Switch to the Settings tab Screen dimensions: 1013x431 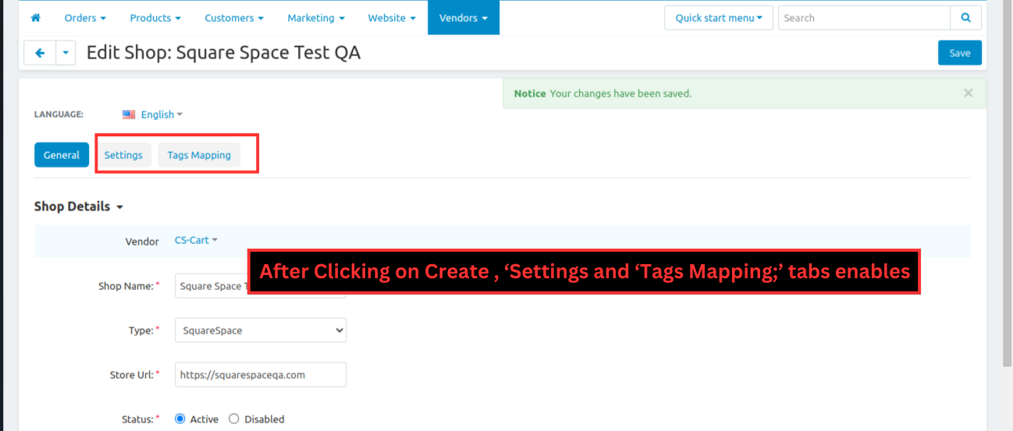pos(123,155)
